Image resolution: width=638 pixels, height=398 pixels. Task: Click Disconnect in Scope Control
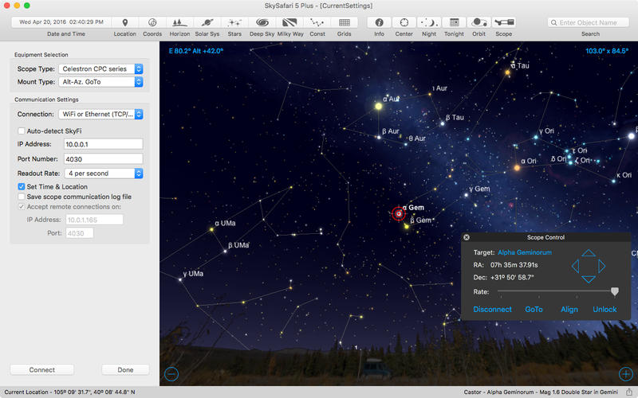pyautogui.click(x=492, y=310)
